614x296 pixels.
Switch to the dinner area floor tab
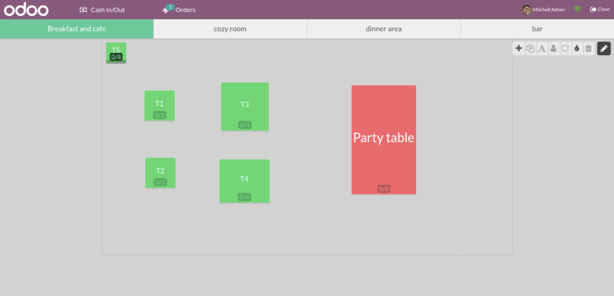[384, 29]
